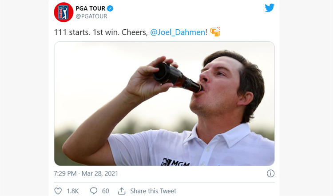Click the blue verified badge

[x=110, y=8]
